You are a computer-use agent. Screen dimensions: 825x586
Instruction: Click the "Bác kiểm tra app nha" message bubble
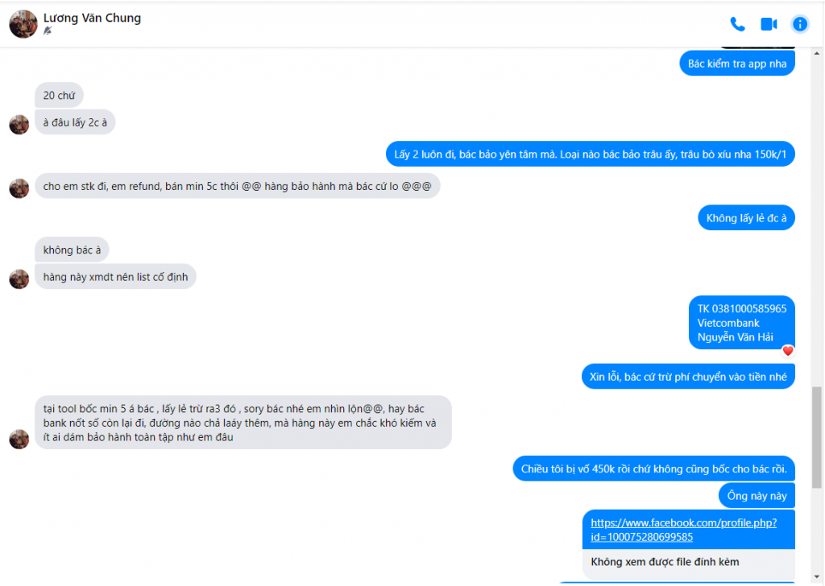(737, 64)
